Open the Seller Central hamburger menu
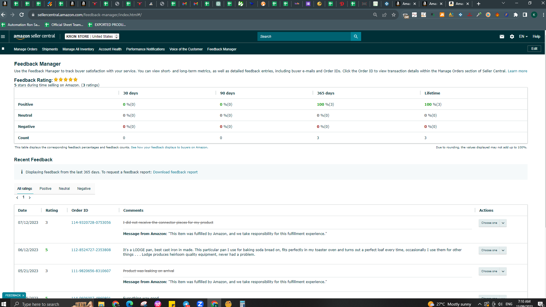546x307 pixels. [3, 37]
